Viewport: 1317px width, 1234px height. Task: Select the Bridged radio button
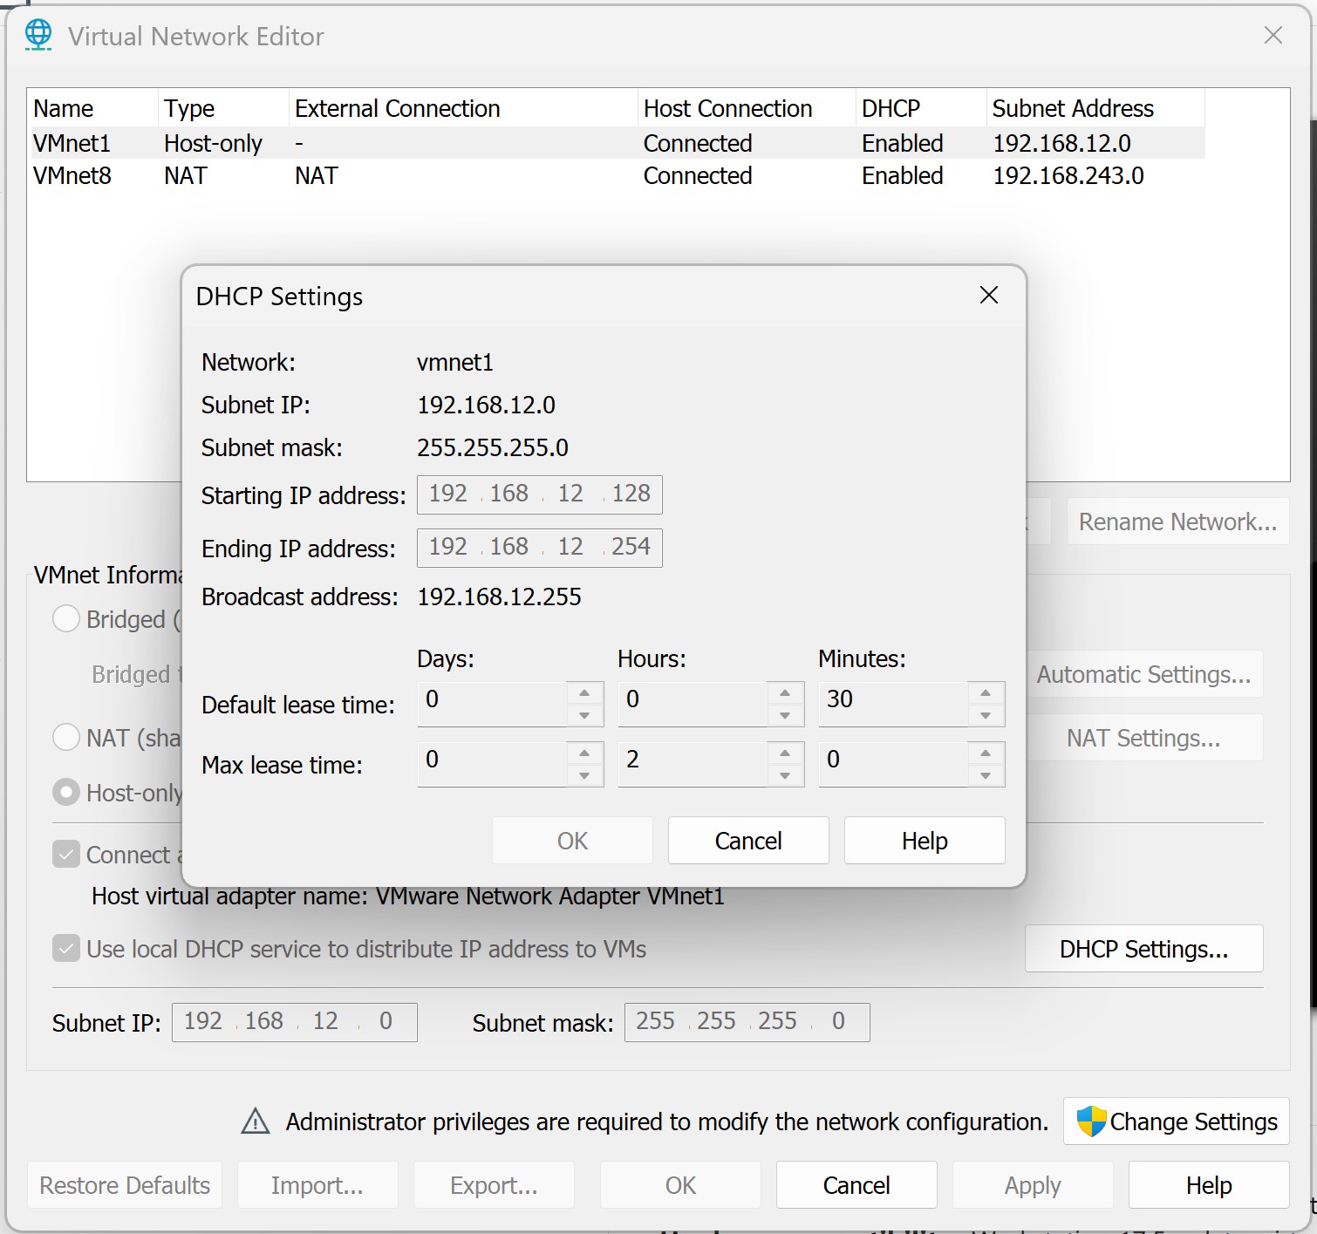(66, 619)
